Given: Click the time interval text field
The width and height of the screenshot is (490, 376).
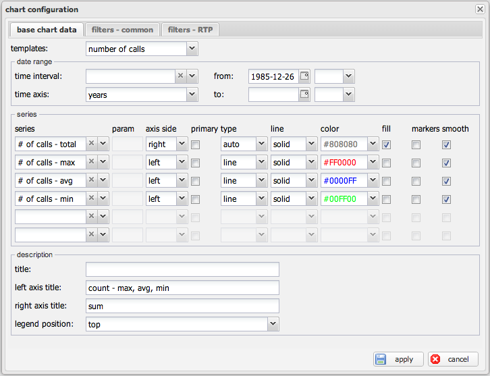Looking at the screenshot, I should pos(130,76).
